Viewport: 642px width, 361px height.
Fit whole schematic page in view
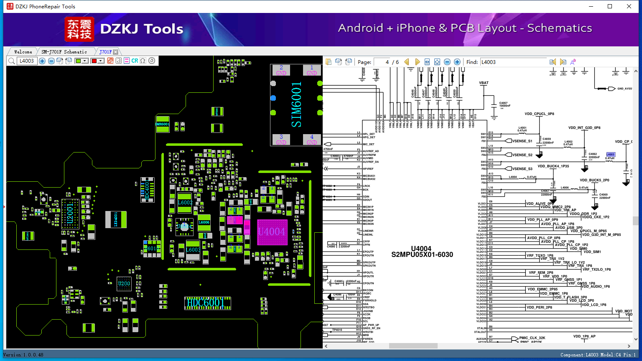437,62
